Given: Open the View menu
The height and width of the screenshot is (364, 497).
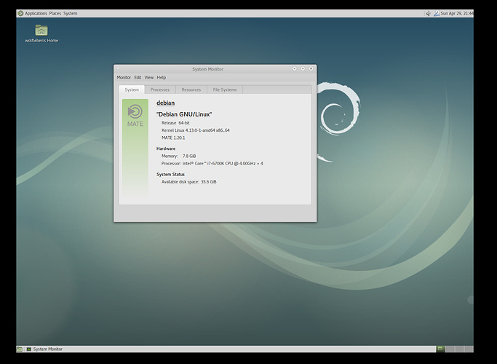Looking at the screenshot, I should [x=148, y=77].
